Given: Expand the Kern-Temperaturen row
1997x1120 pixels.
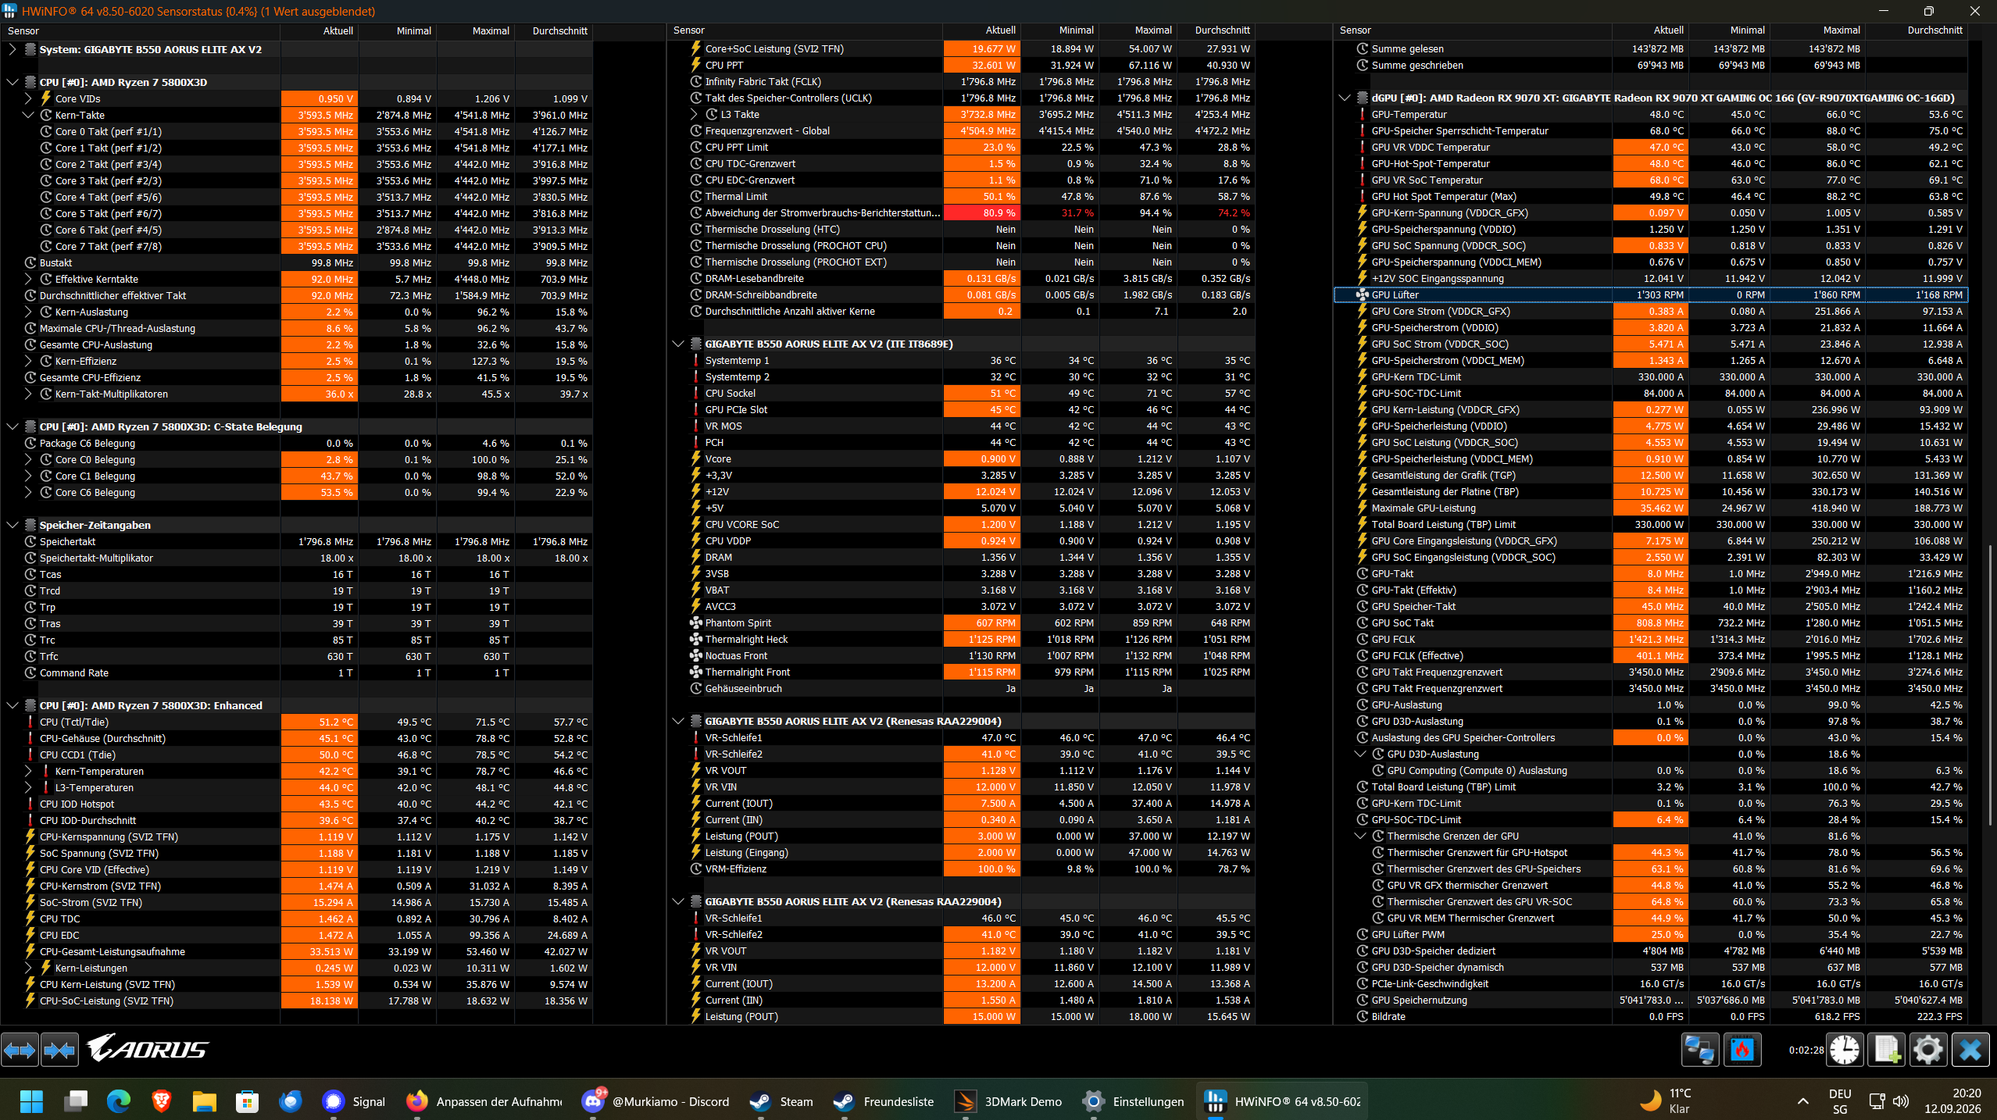Looking at the screenshot, I should tap(28, 771).
